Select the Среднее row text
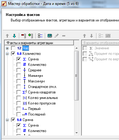 pyautogui.click(x=35, y=70)
